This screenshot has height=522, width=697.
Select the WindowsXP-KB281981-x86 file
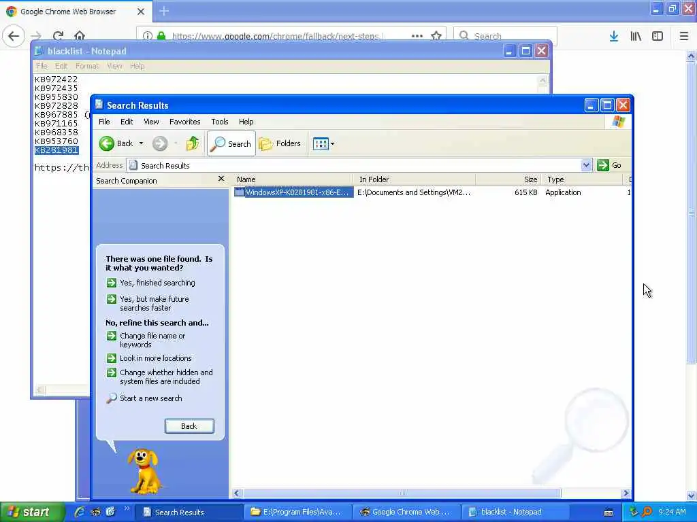[293, 192]
